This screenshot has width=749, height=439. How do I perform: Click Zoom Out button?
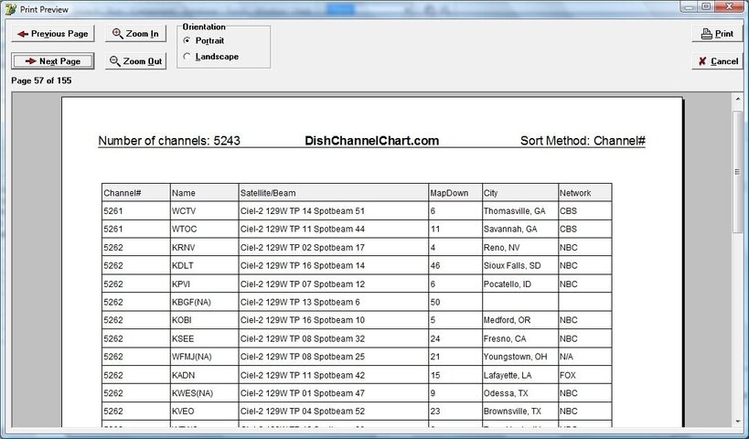coord(135,61)
